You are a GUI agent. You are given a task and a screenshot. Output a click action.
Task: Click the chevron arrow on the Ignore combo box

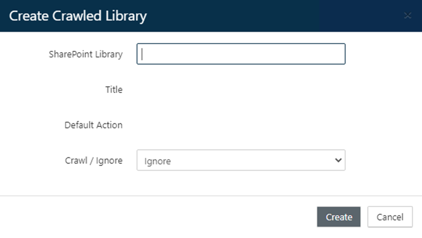[x=338, y=160]
